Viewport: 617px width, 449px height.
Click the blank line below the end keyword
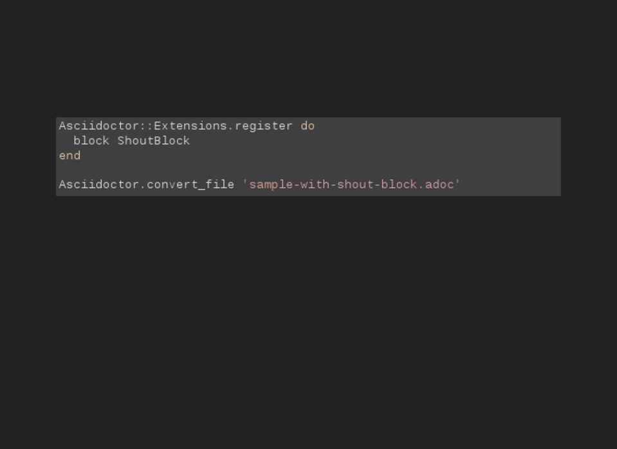[257, 170]
